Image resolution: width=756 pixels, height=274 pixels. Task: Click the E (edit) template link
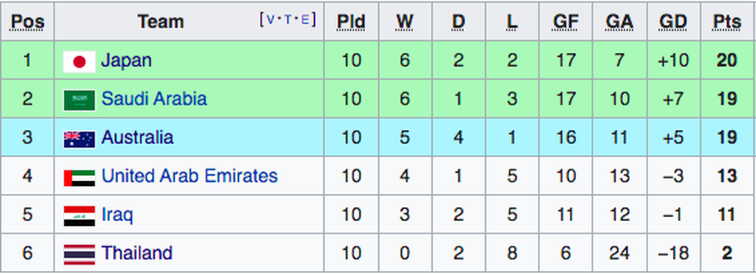[305, 20]
